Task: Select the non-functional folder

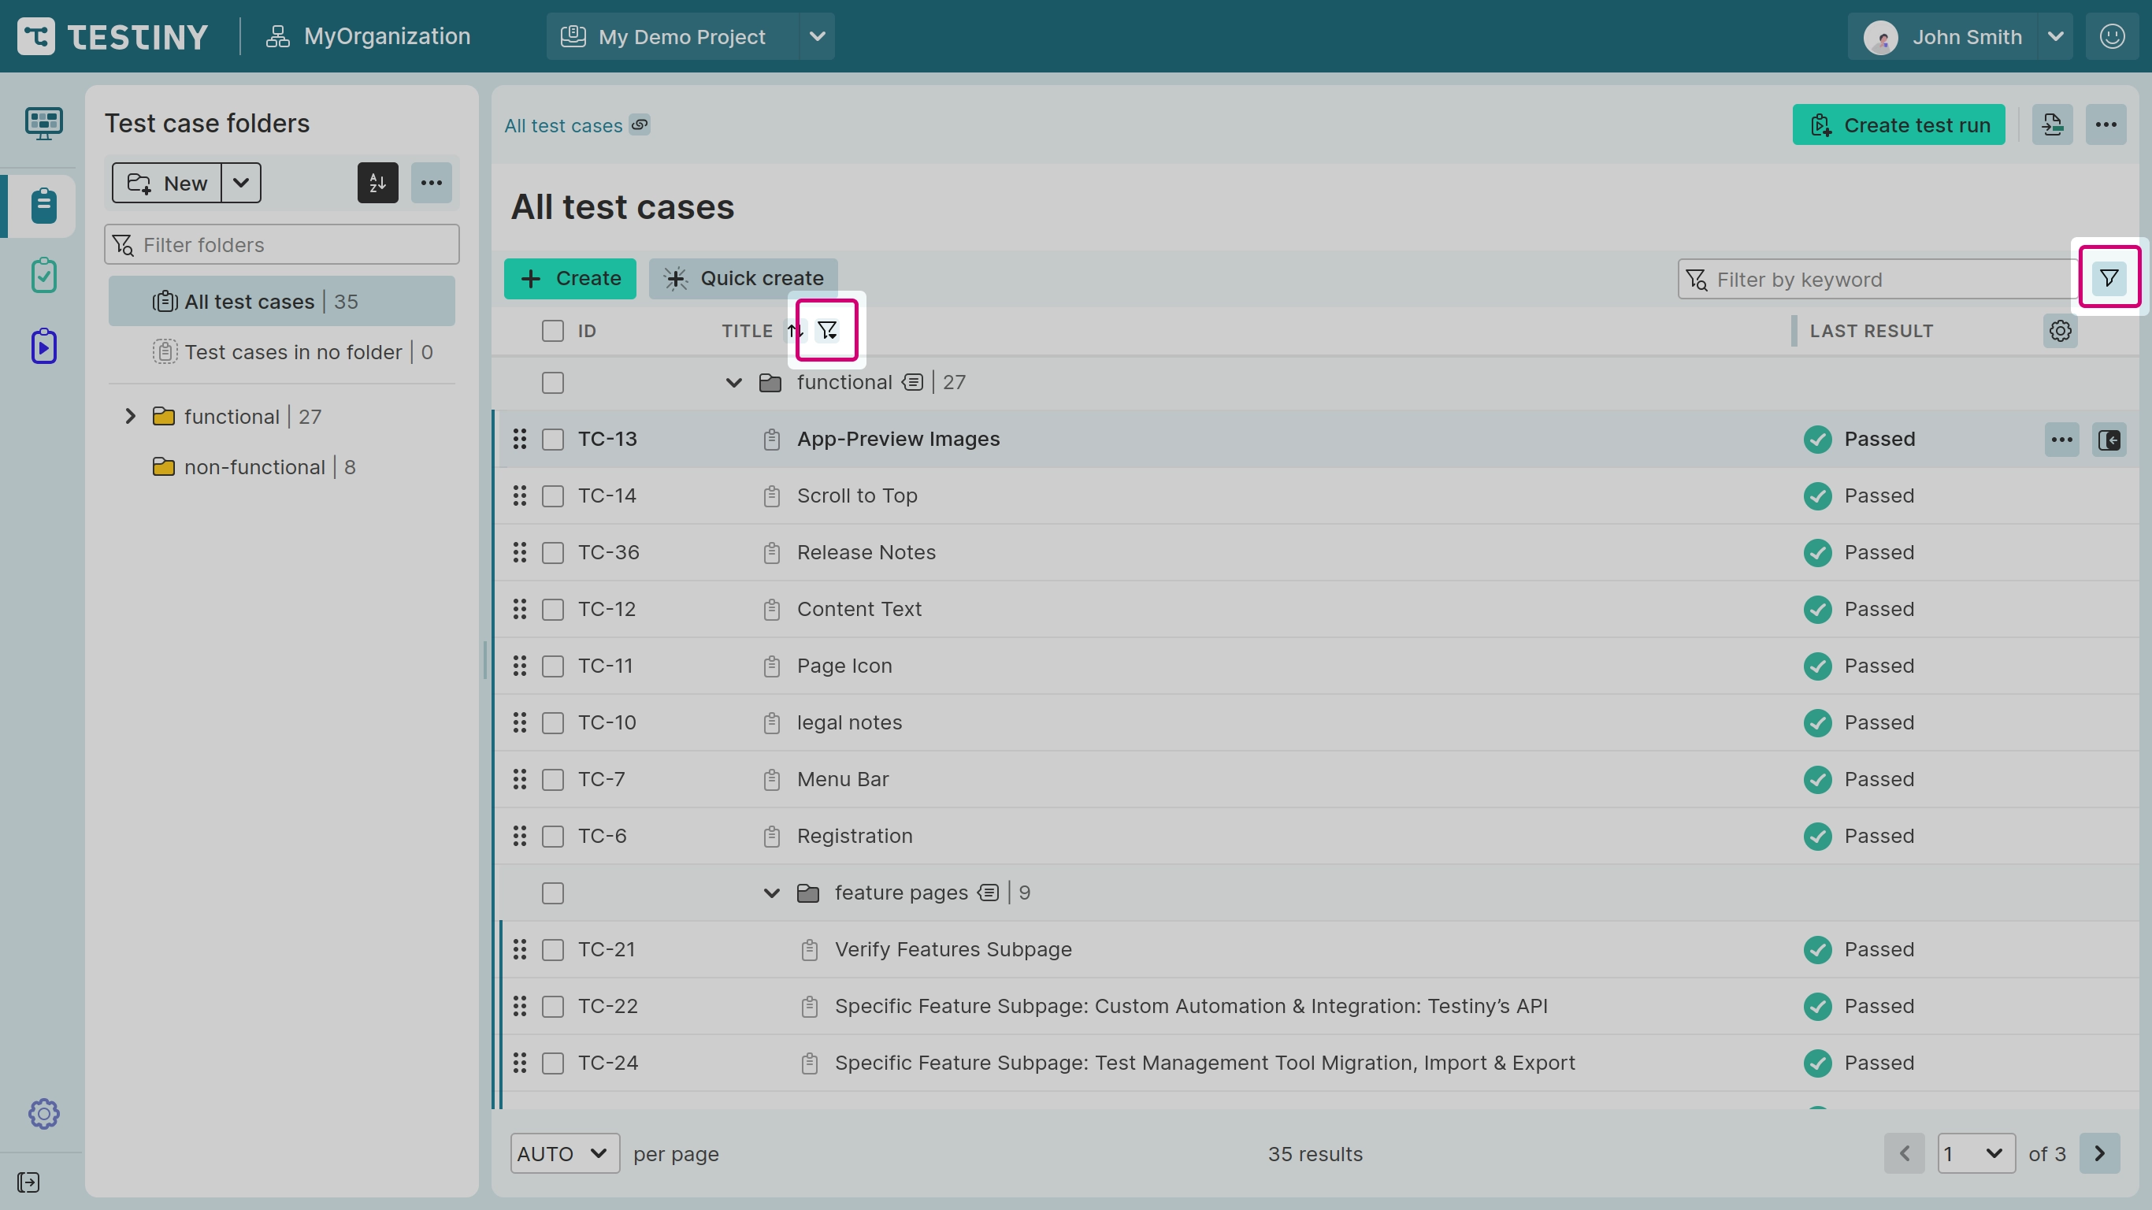Action: point(254,467)
